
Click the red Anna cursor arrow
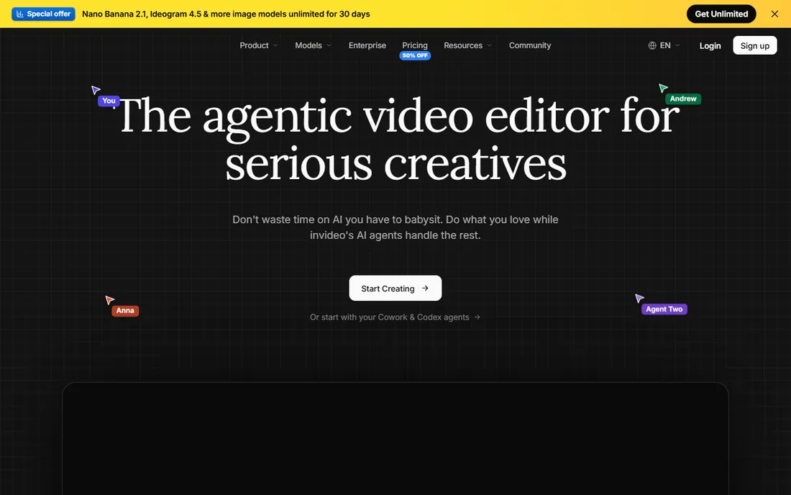109,300
